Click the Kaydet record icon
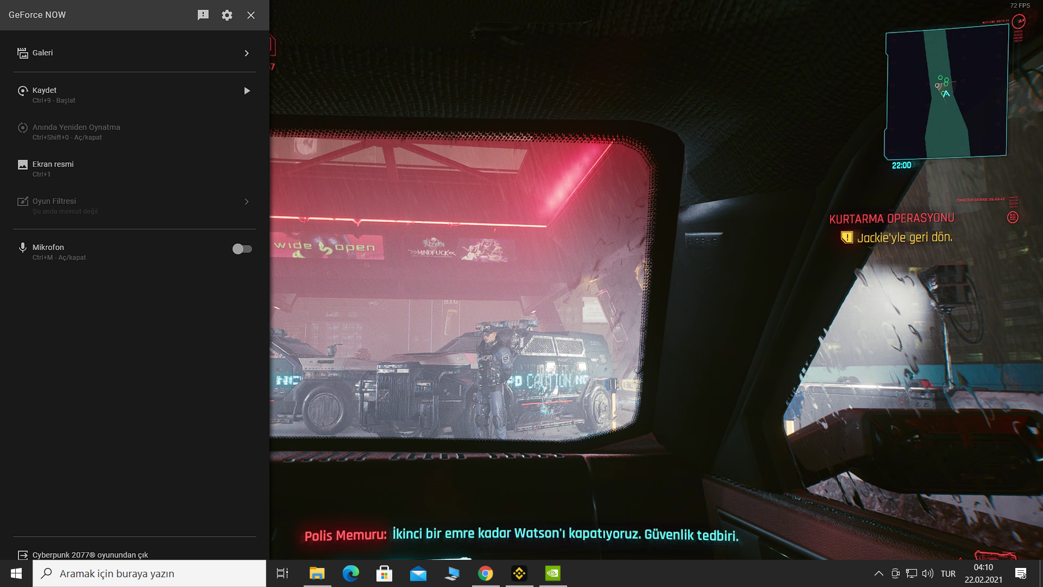 pyautogui.click(x=22, y=91)
